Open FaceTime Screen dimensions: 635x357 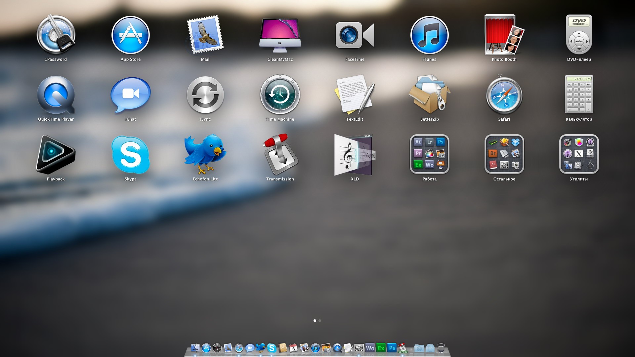click(355, 35)
